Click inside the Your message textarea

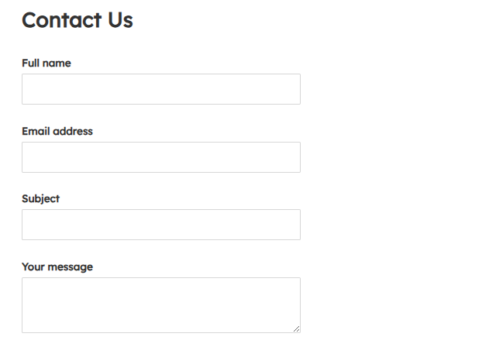(x=160, y=304)
